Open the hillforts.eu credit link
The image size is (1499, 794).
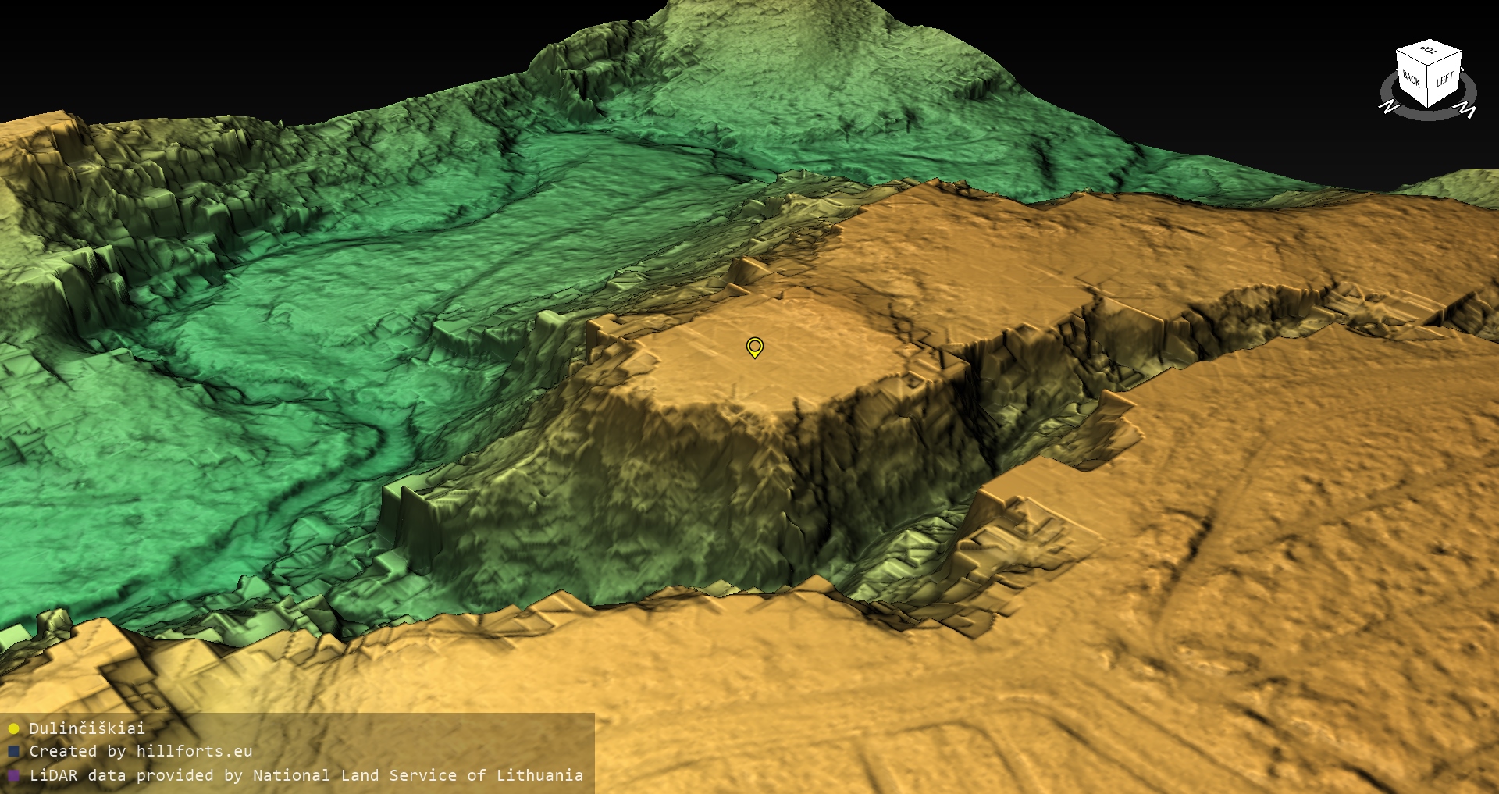tap(194, 751)
